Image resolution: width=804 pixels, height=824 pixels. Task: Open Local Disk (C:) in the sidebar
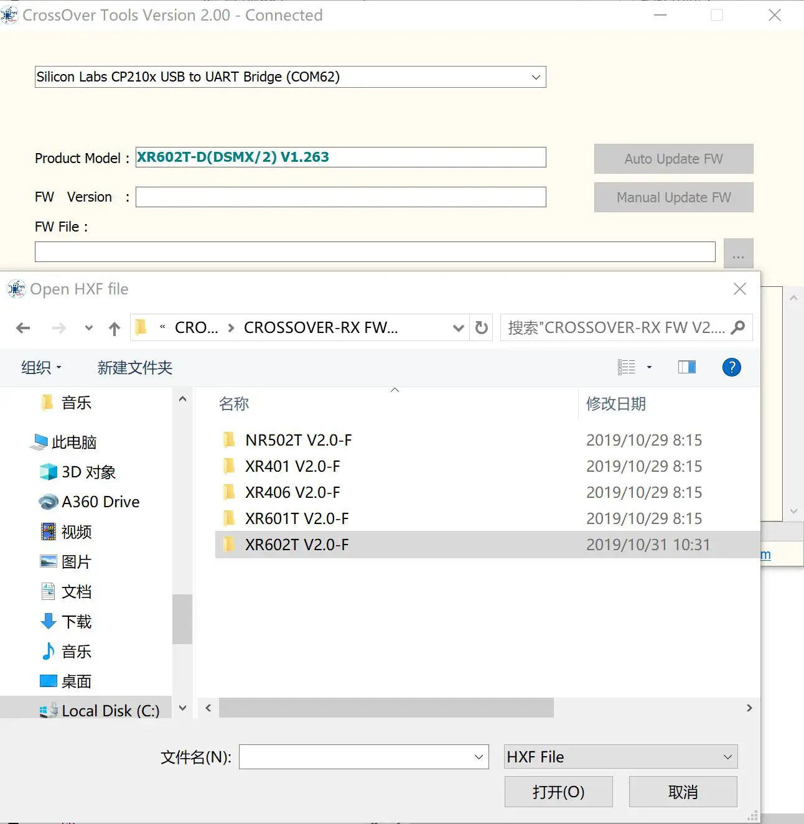[x=111, y=711]
